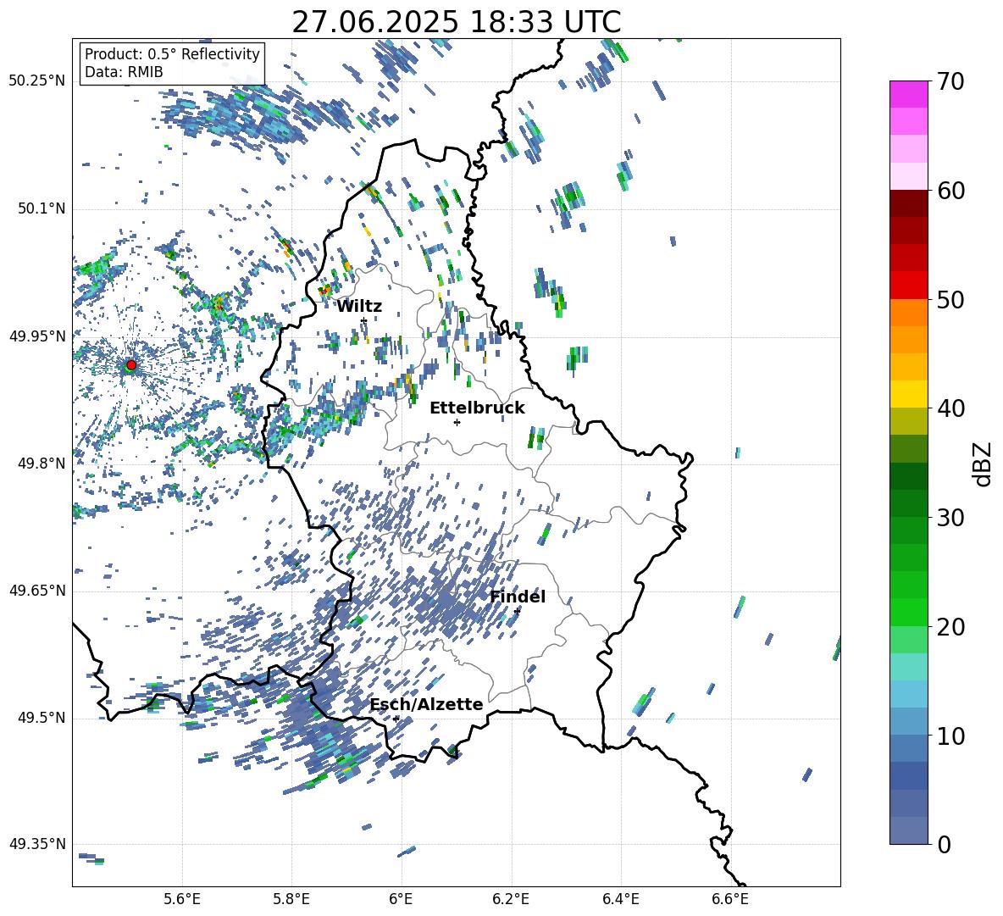This screenshot has height=916, width=1003.
Task: Click the 6°E longitude tick label
Action: click(x=401, y=899)
